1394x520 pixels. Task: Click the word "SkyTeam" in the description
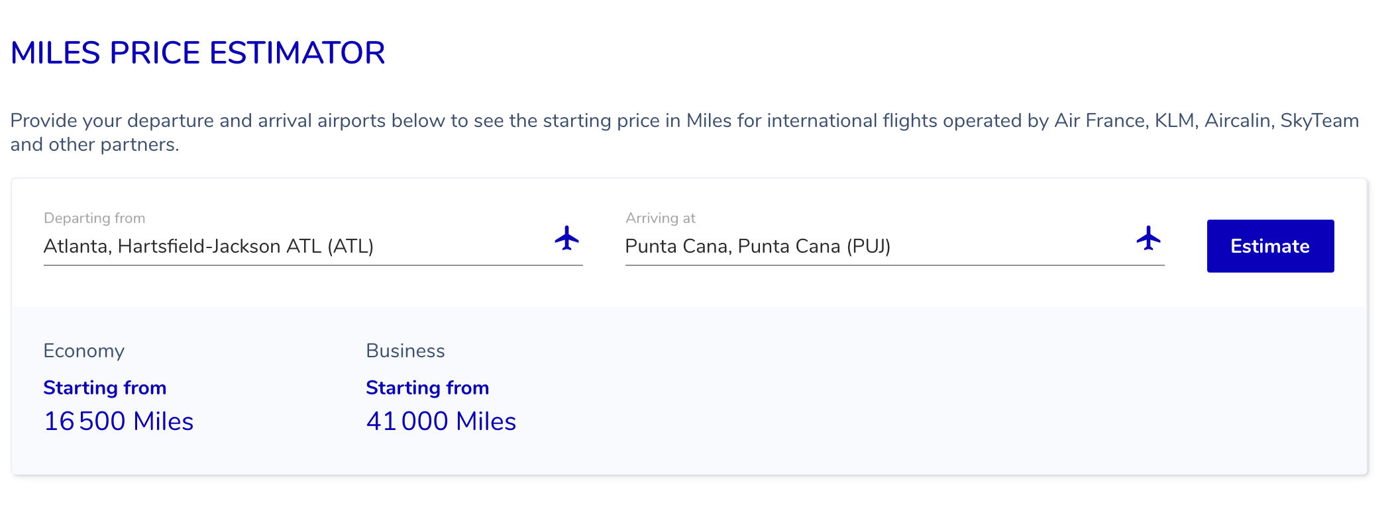pyautogui.click(x=1319, y=120)
